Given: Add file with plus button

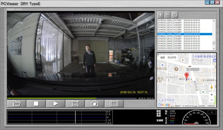Looking at the screenshot, I should click(160, 15).
